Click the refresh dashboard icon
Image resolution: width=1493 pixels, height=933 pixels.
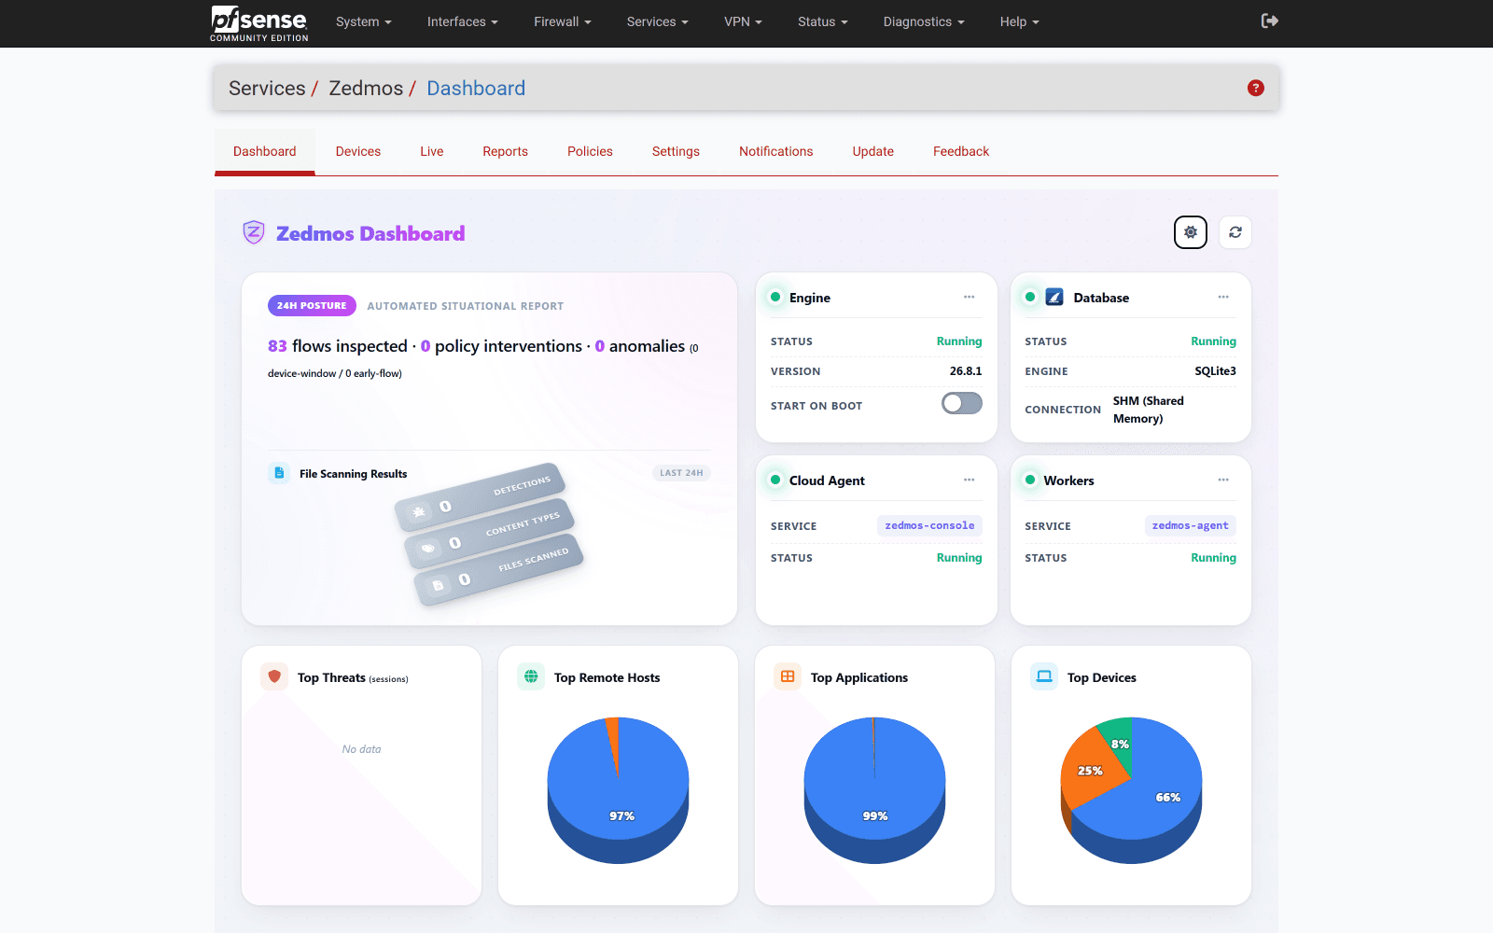coord(1235,232)
